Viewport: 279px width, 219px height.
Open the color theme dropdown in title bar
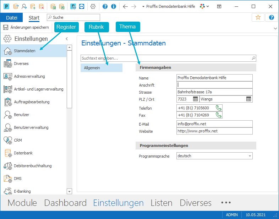pyautogui.click(x=204, y=7)
